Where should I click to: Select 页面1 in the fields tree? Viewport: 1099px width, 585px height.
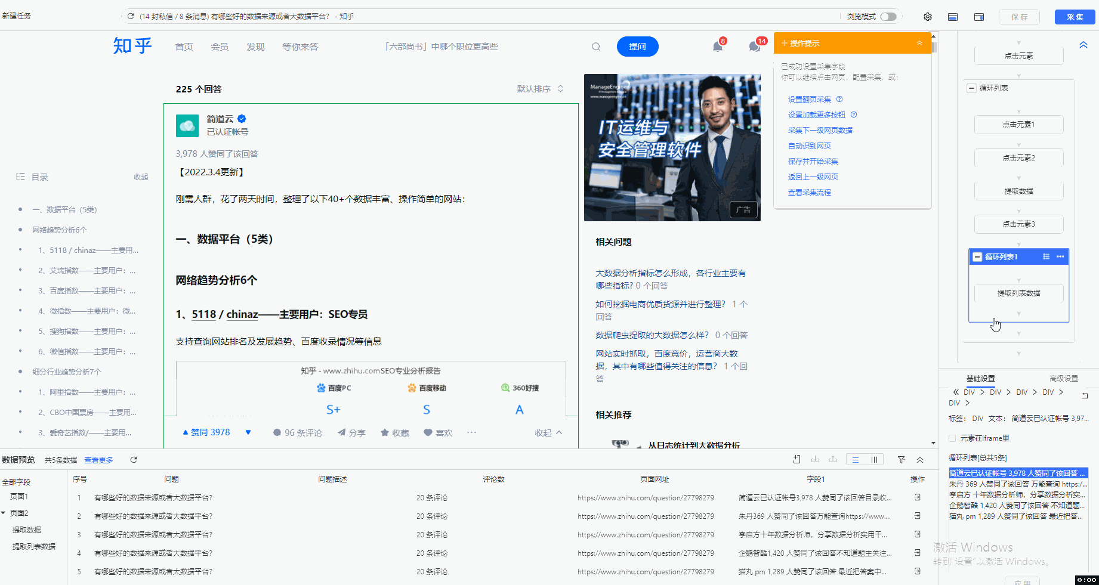[19, 496]
